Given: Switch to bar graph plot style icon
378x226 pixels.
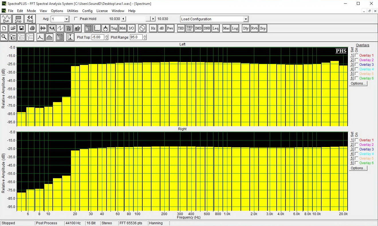Looking at the screenshot, I should [x=50, y=37].
